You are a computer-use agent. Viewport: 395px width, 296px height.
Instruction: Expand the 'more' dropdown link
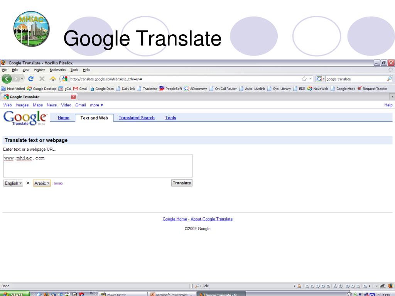click(x=96, y=105)
